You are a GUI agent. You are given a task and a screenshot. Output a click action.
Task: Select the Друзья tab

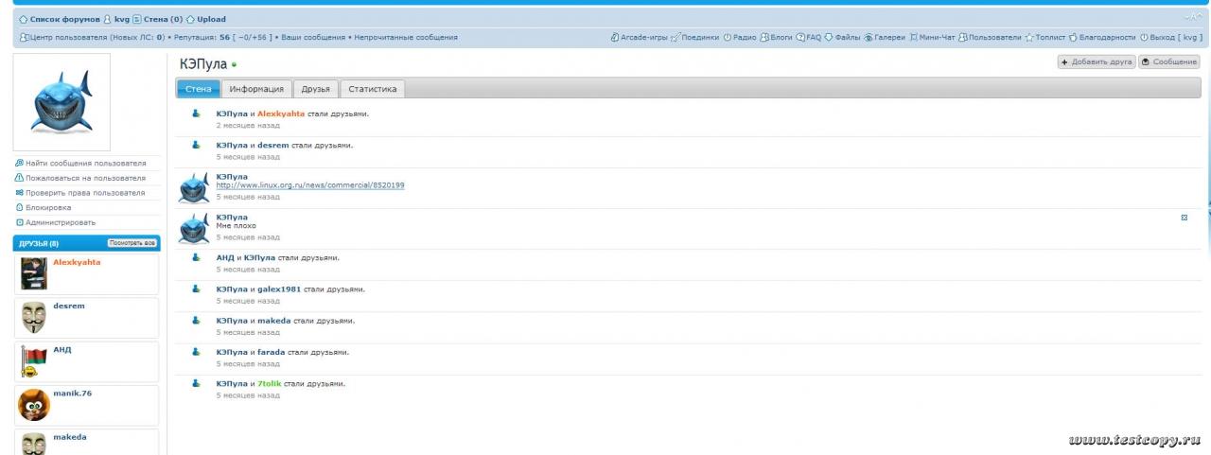tap(315, 89)
